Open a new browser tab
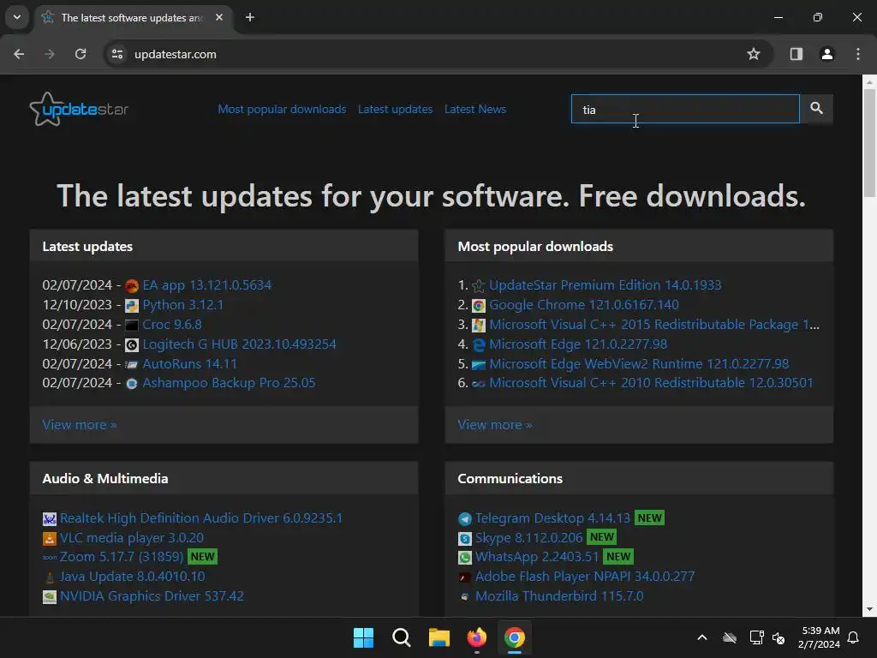Screen dimensions: 877x658 click(250, 17)
